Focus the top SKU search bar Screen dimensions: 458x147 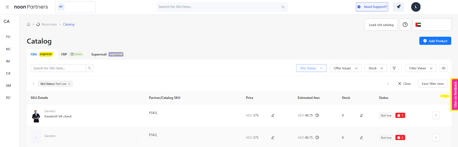[x=222, y=7]
